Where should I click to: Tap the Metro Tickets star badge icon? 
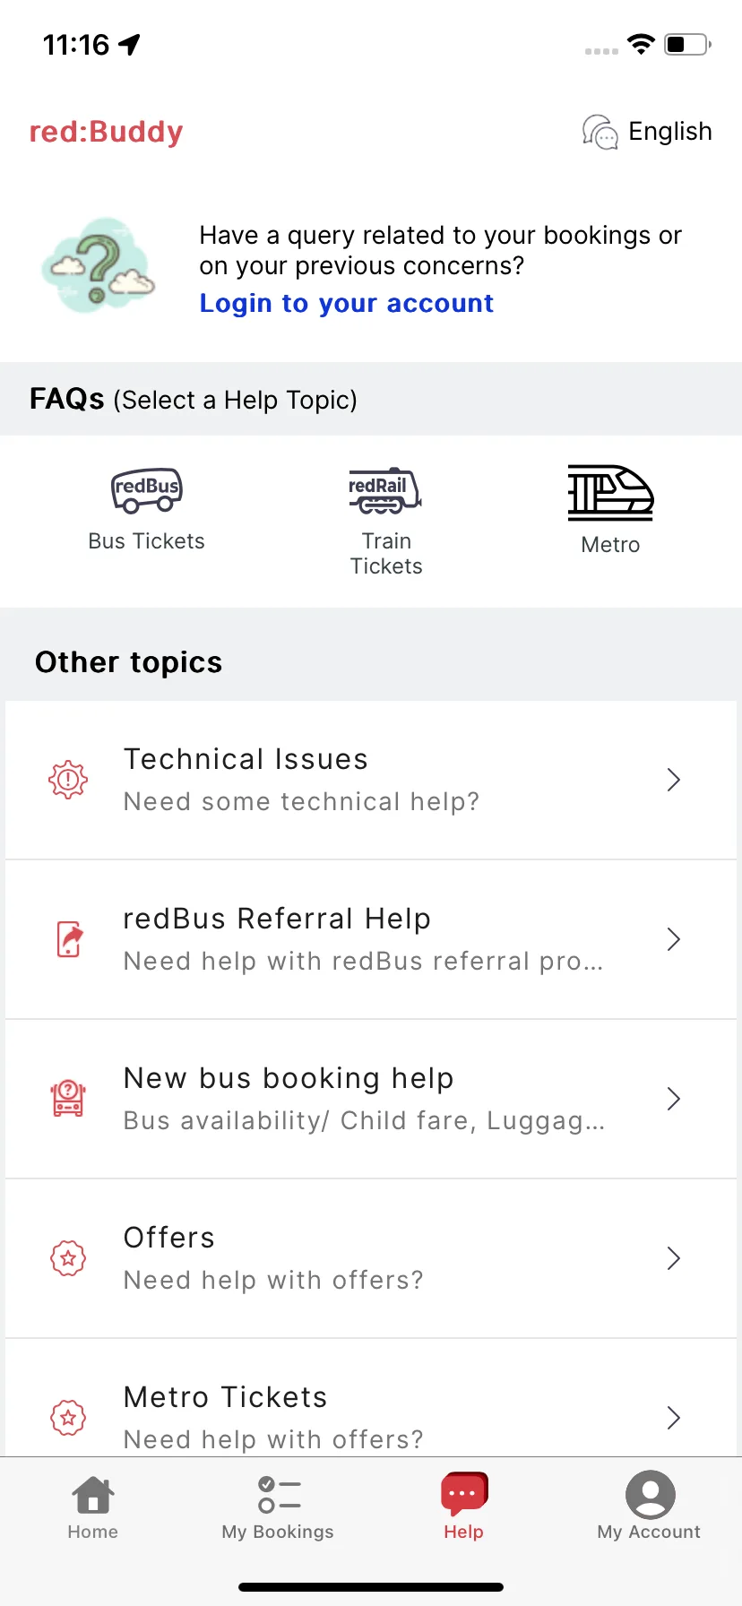coord(68,1418)
